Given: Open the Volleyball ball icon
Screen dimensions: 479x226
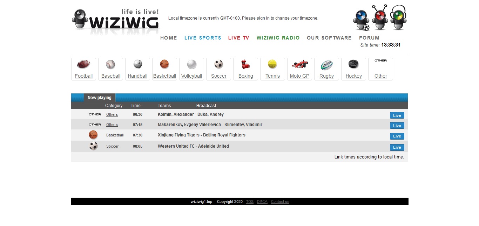Looking at the screenshot, I should tap(191, 64).
